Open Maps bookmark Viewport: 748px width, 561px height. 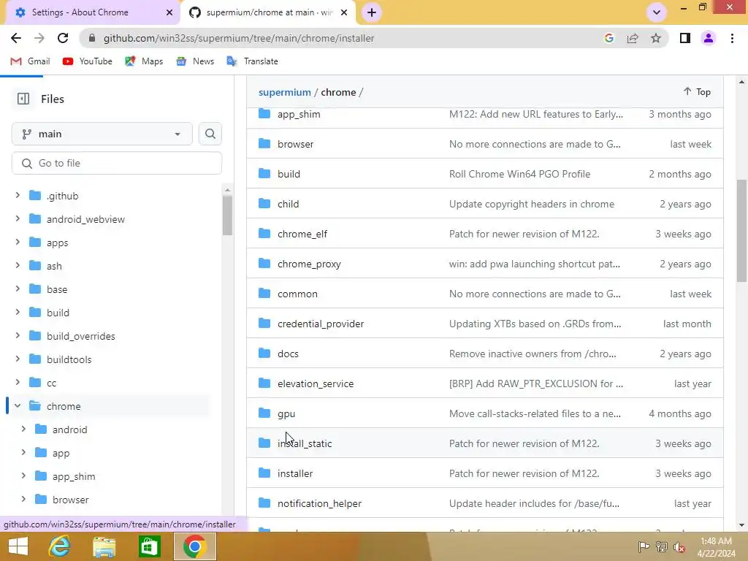tap(144, 61)
